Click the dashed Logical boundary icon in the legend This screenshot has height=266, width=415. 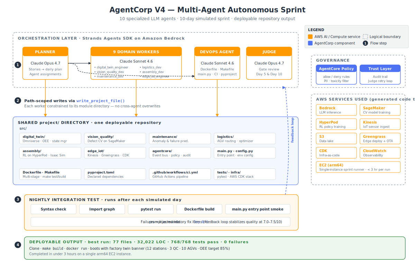coord(365,37)
